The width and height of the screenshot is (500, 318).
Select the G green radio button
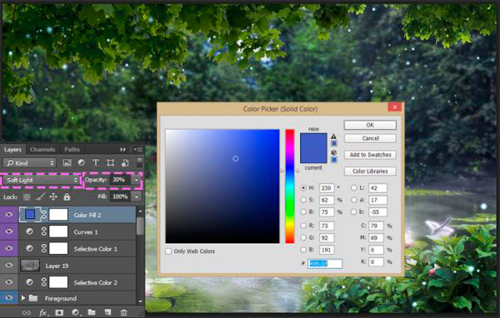point(303,238)
